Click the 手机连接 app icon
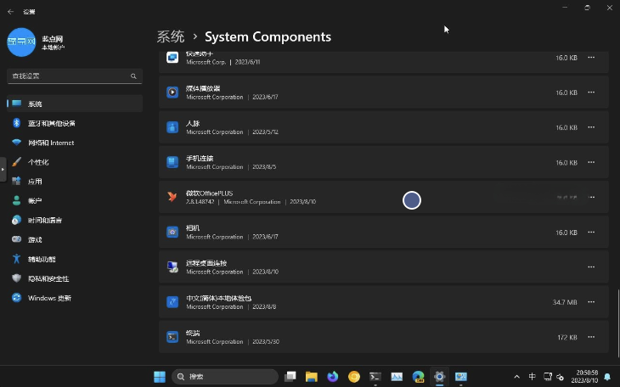Image resolution: width=620 pixels, height=387 pixels. coord(172,162)
